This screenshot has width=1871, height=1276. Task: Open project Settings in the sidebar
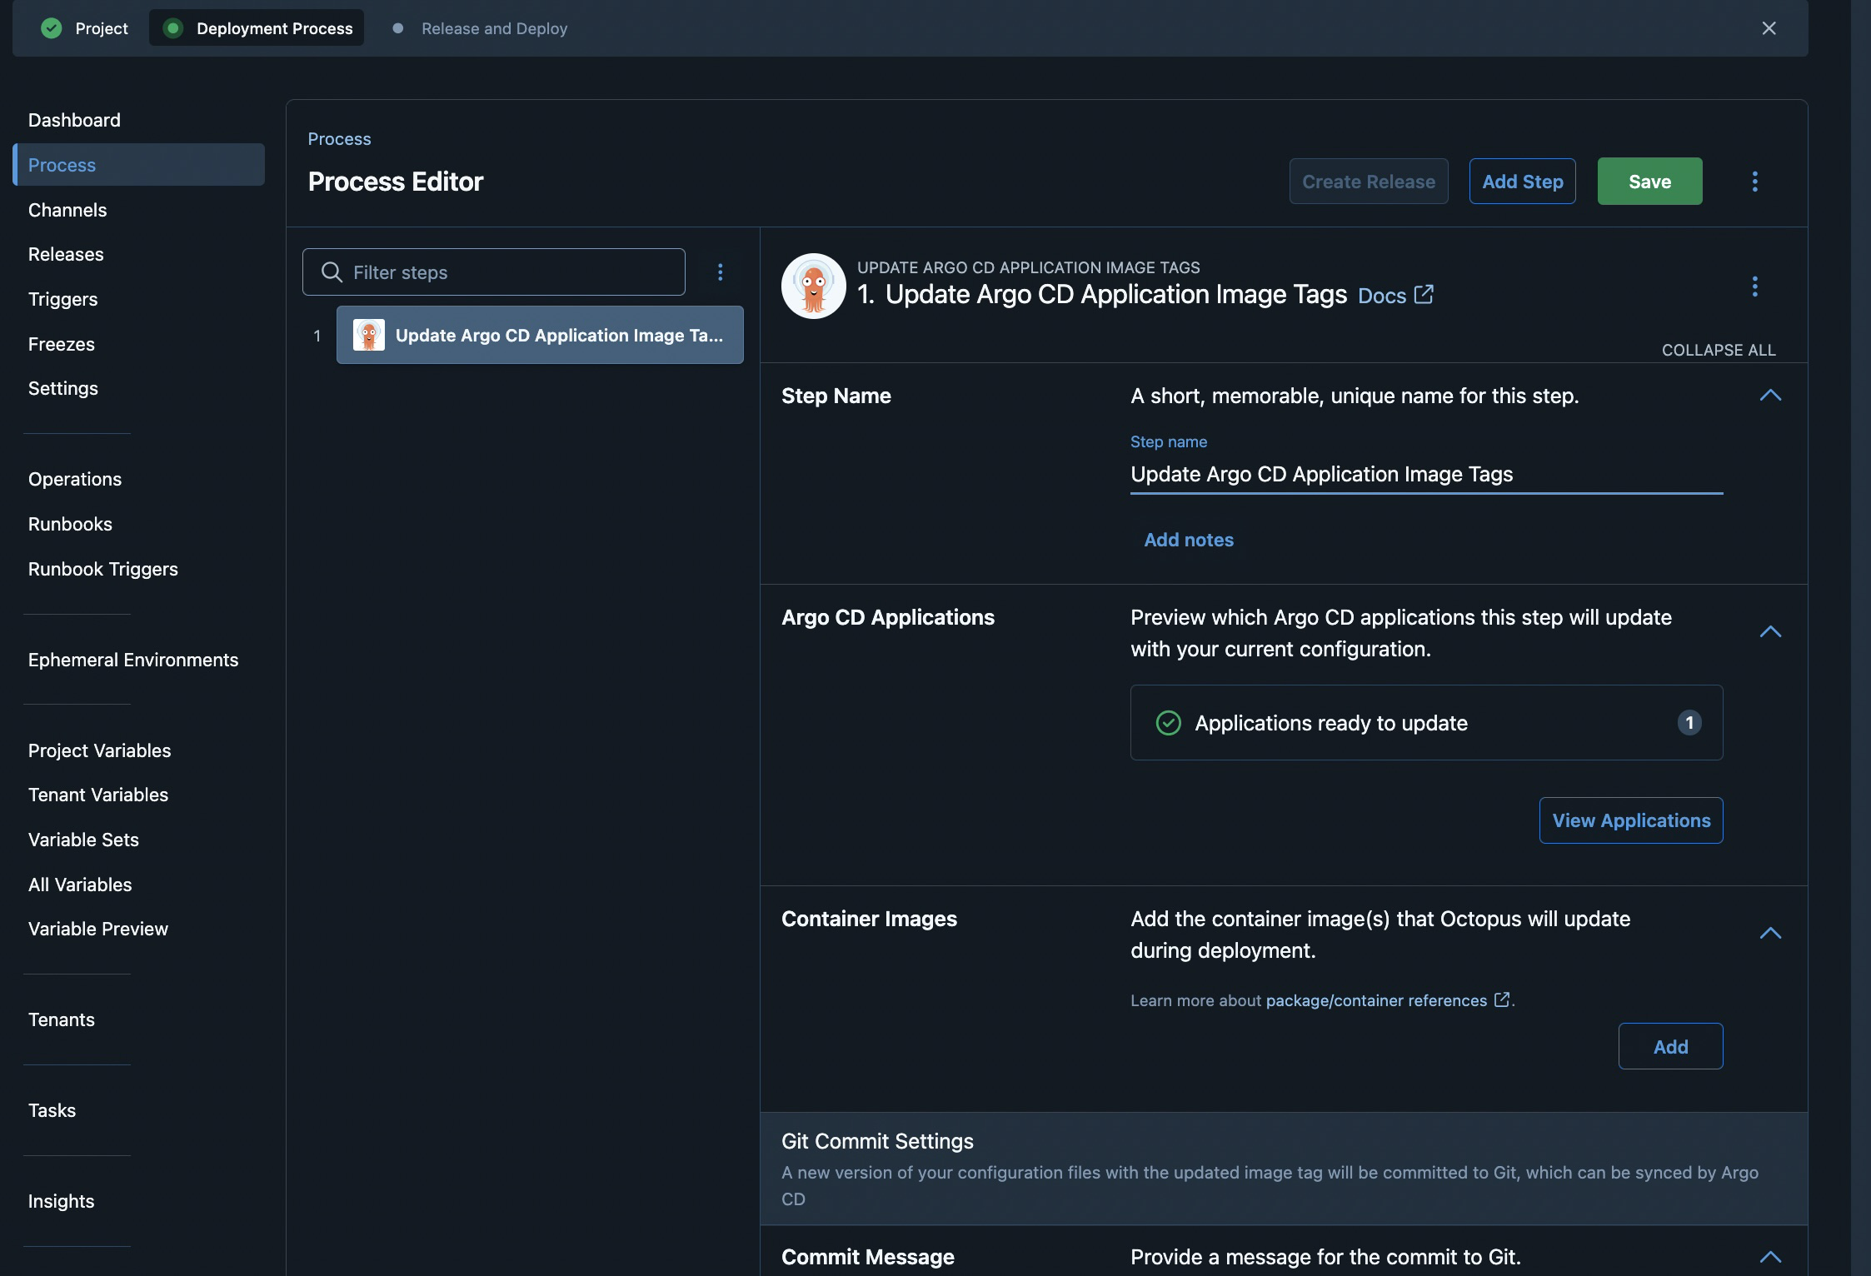pos(63,388)
